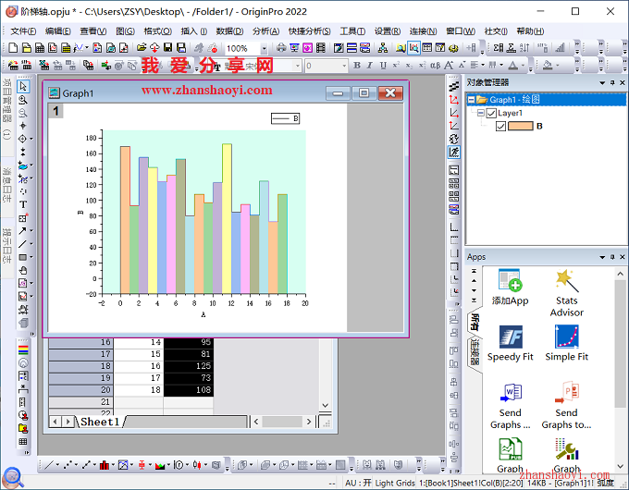Screen dimensions: 629x490
Task: Click the layer 1 button in Graph1
Action: coord(55,111)
